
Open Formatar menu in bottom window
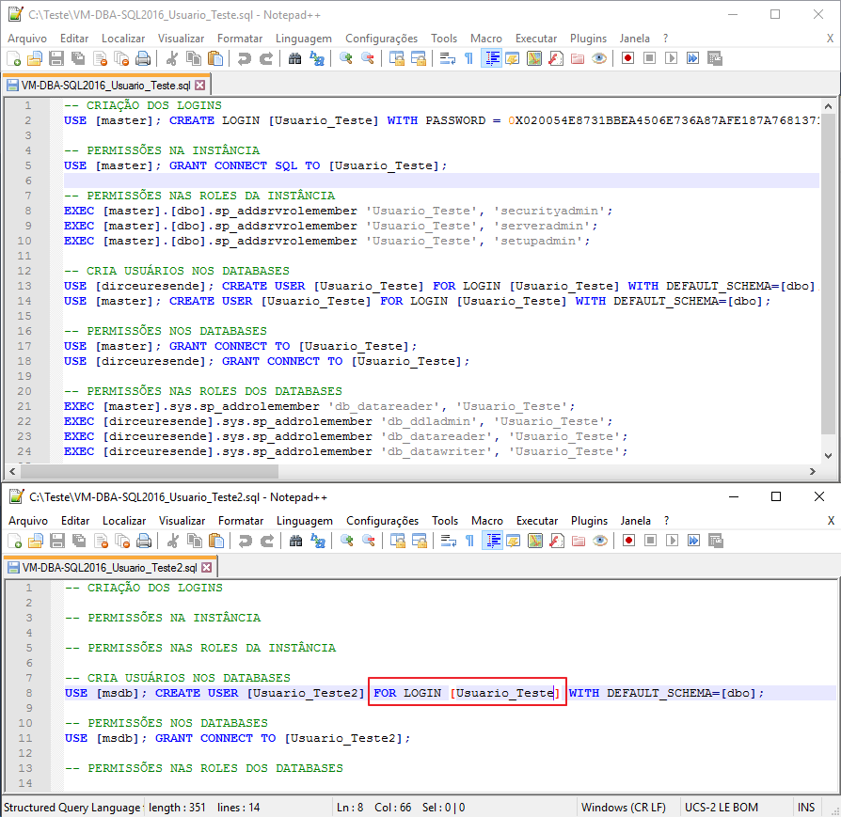point(240,521)
